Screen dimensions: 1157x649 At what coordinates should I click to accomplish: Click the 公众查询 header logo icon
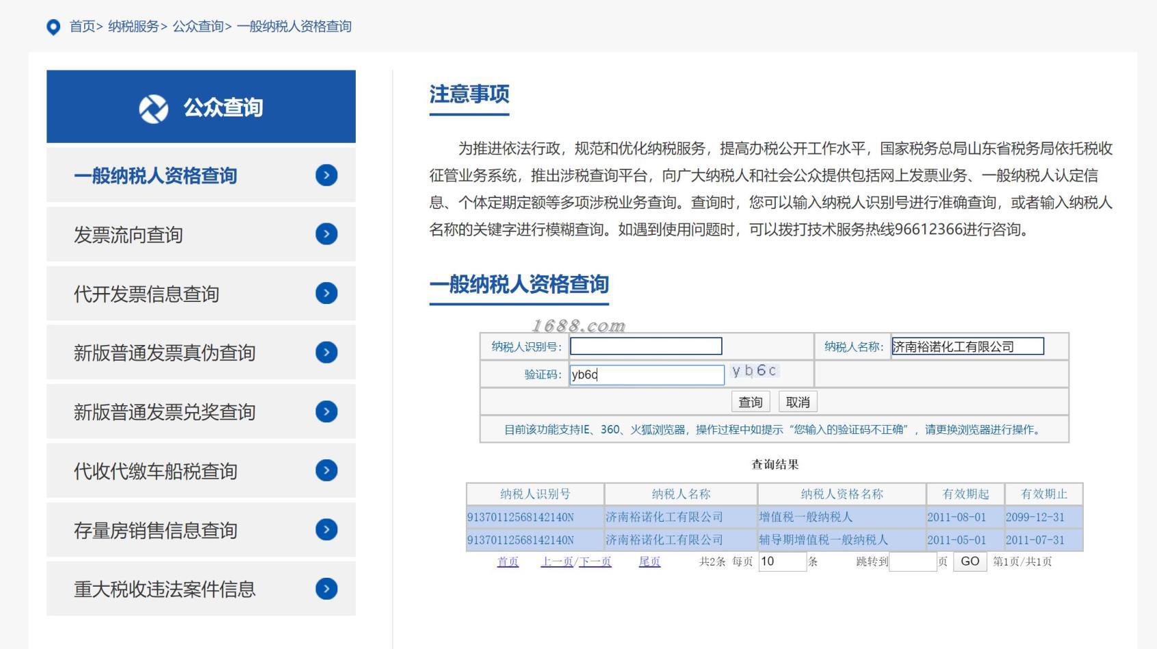coord(153,108)
